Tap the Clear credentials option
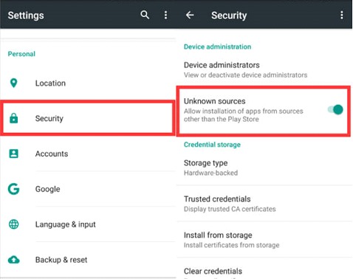 point(264,271)
